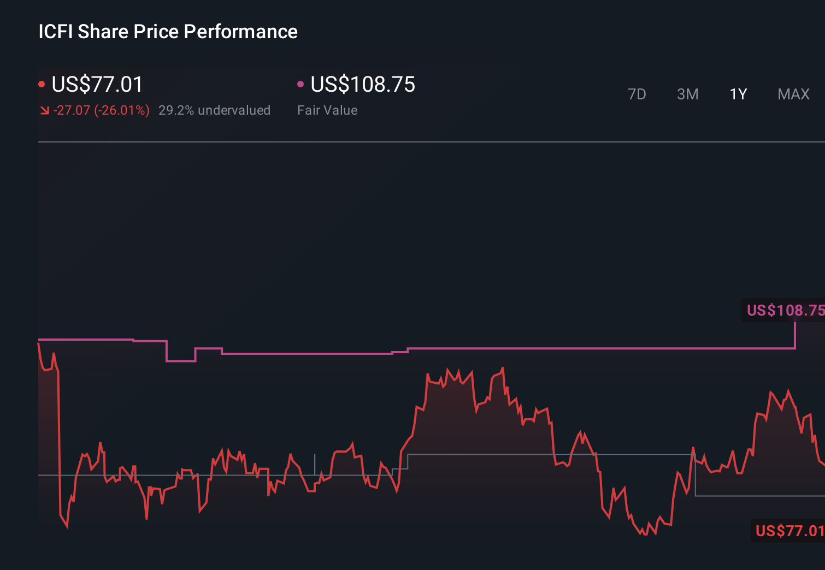Click the -27.07 (-26.01%) change text

[x=102, y=110]
